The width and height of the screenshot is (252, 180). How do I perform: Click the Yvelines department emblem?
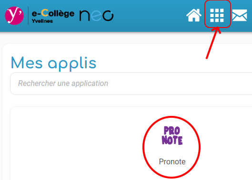coord(14,16)
